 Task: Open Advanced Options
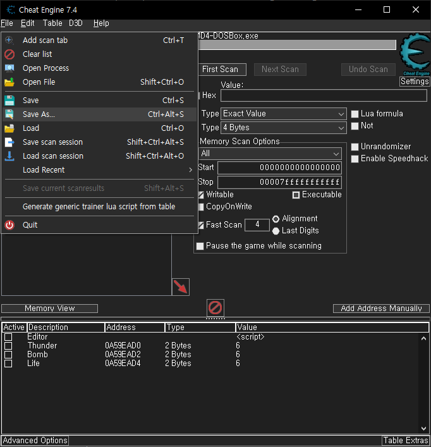[x=35, y=441]
